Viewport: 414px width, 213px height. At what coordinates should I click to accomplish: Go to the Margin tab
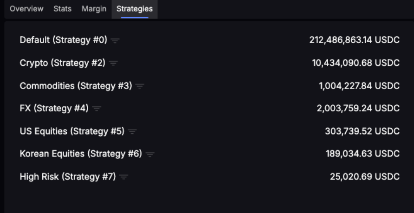[x=94, y=9]
